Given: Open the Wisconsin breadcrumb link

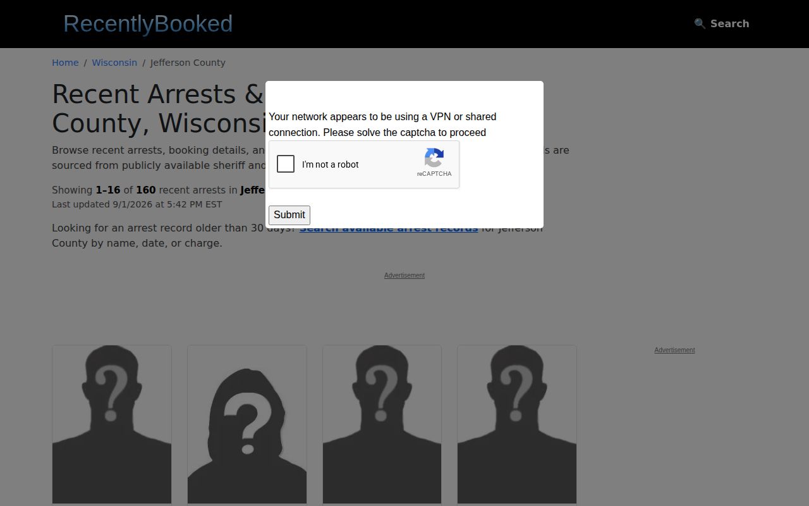Looking at the screenshot, I should coord(114,63).
